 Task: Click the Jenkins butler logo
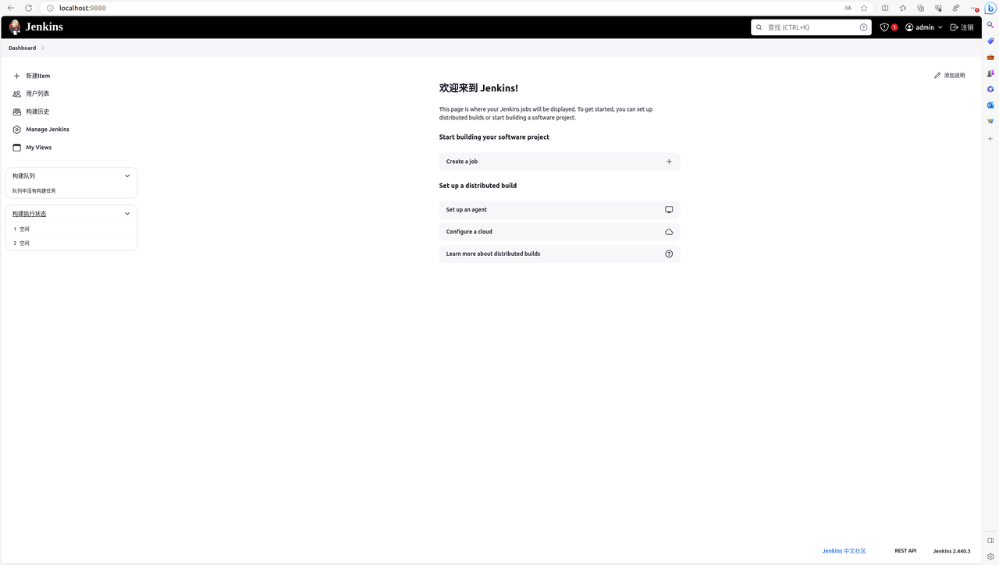point(14,27)
